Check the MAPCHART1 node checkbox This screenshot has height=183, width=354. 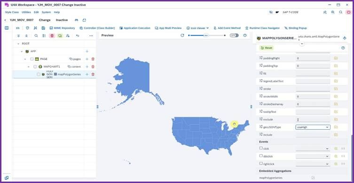(x=35, y=67)
